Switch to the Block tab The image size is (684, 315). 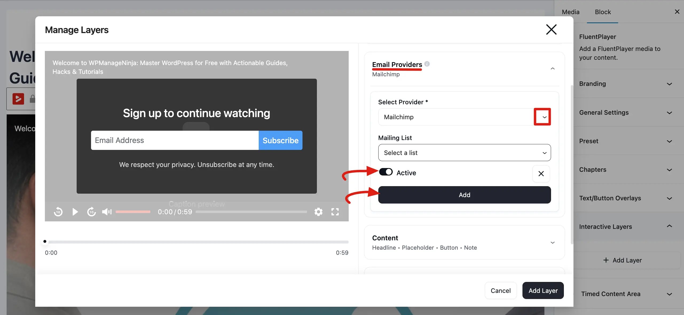pyautogui.click(x=603, y=12)
